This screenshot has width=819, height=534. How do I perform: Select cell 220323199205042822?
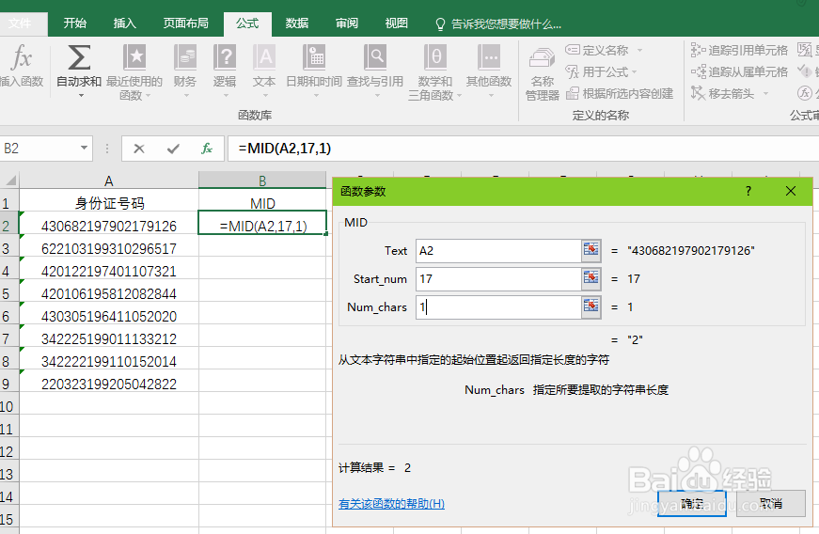click(109, 384)
